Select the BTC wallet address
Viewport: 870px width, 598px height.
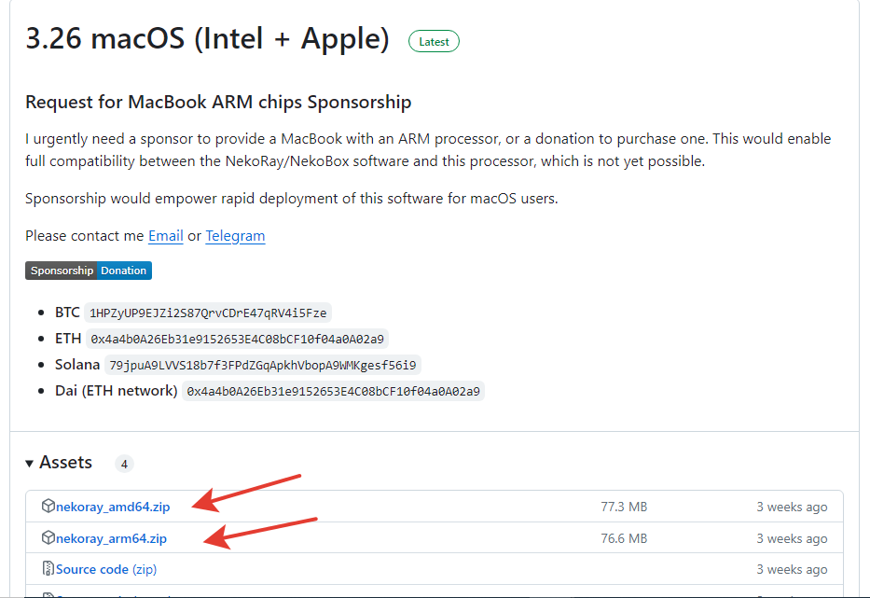coord(208,313)
